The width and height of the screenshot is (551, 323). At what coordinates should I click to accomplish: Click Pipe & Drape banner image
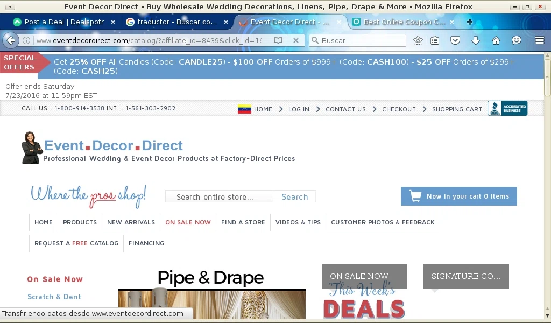(212, 294)
